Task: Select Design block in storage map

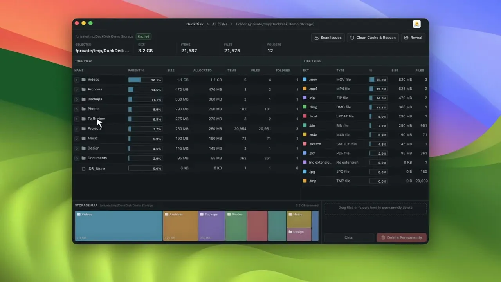Action: tap(299, 235)
